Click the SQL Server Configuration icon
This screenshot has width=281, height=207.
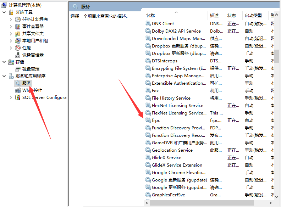tap(18, 97)
